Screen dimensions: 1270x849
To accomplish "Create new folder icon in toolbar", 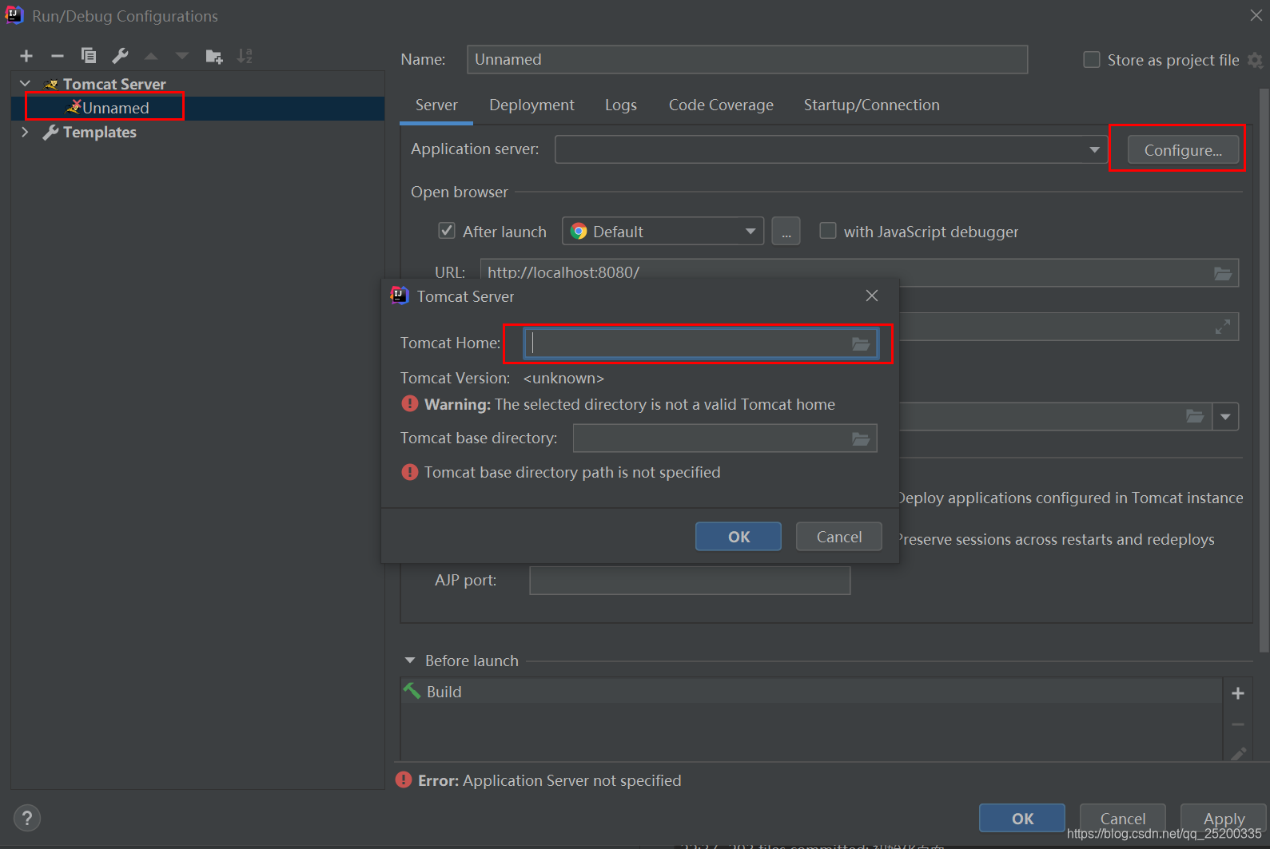I will 213,56.
